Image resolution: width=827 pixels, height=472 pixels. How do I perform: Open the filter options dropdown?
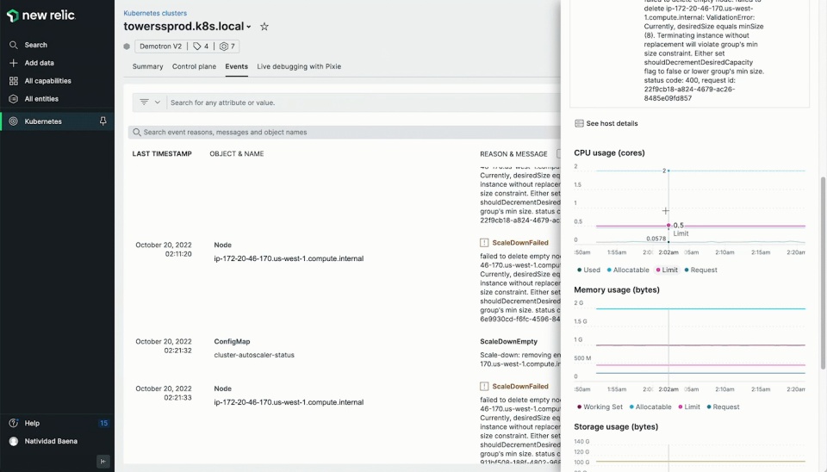pos(150,102)
